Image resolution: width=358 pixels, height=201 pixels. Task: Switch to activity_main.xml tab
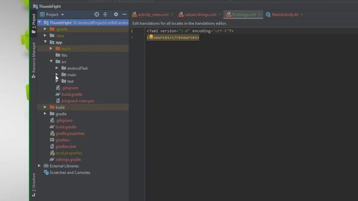pos(153,15)
